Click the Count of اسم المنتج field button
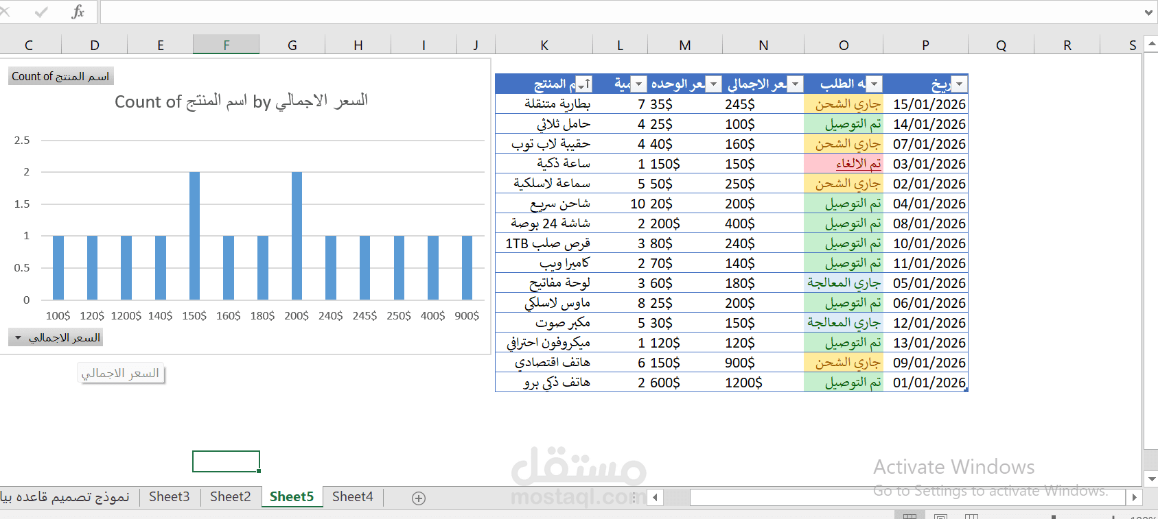 (60, 76)
